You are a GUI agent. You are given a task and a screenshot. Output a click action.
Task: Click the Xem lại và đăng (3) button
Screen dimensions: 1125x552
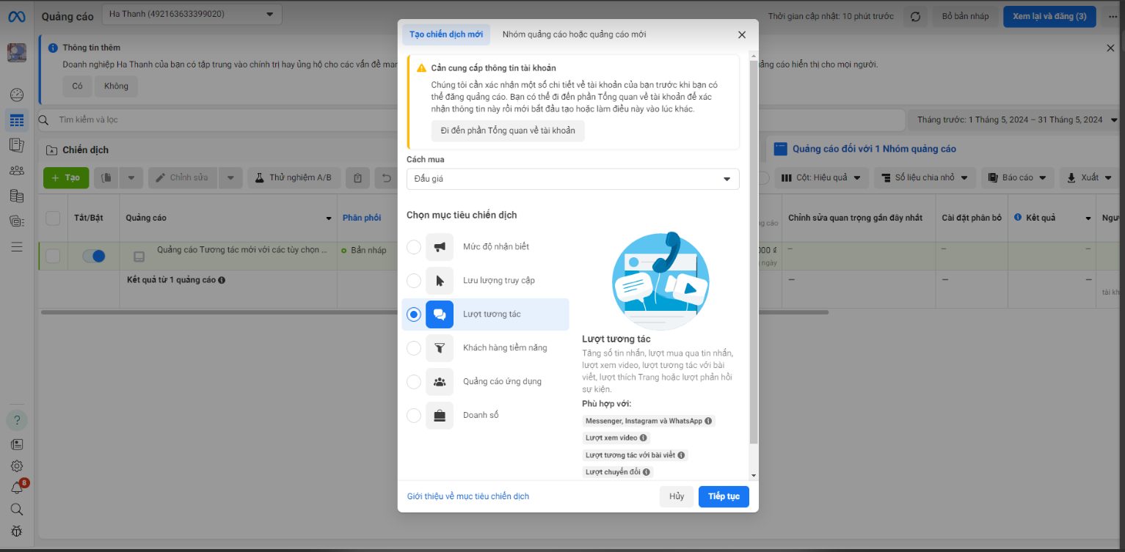(1049, 16)
